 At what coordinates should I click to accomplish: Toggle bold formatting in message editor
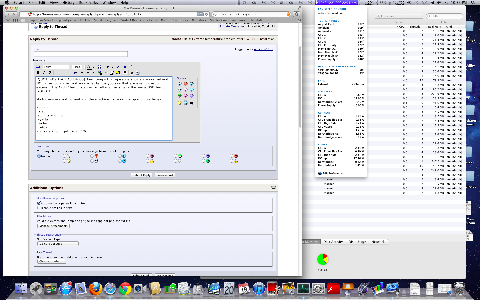pos(38,73)
